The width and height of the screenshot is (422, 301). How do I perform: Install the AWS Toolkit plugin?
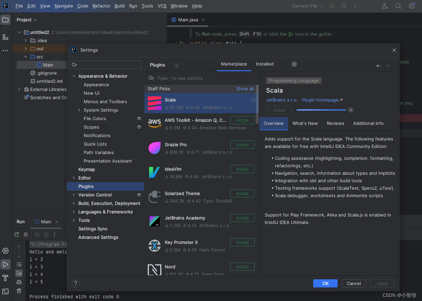[242, 120]
